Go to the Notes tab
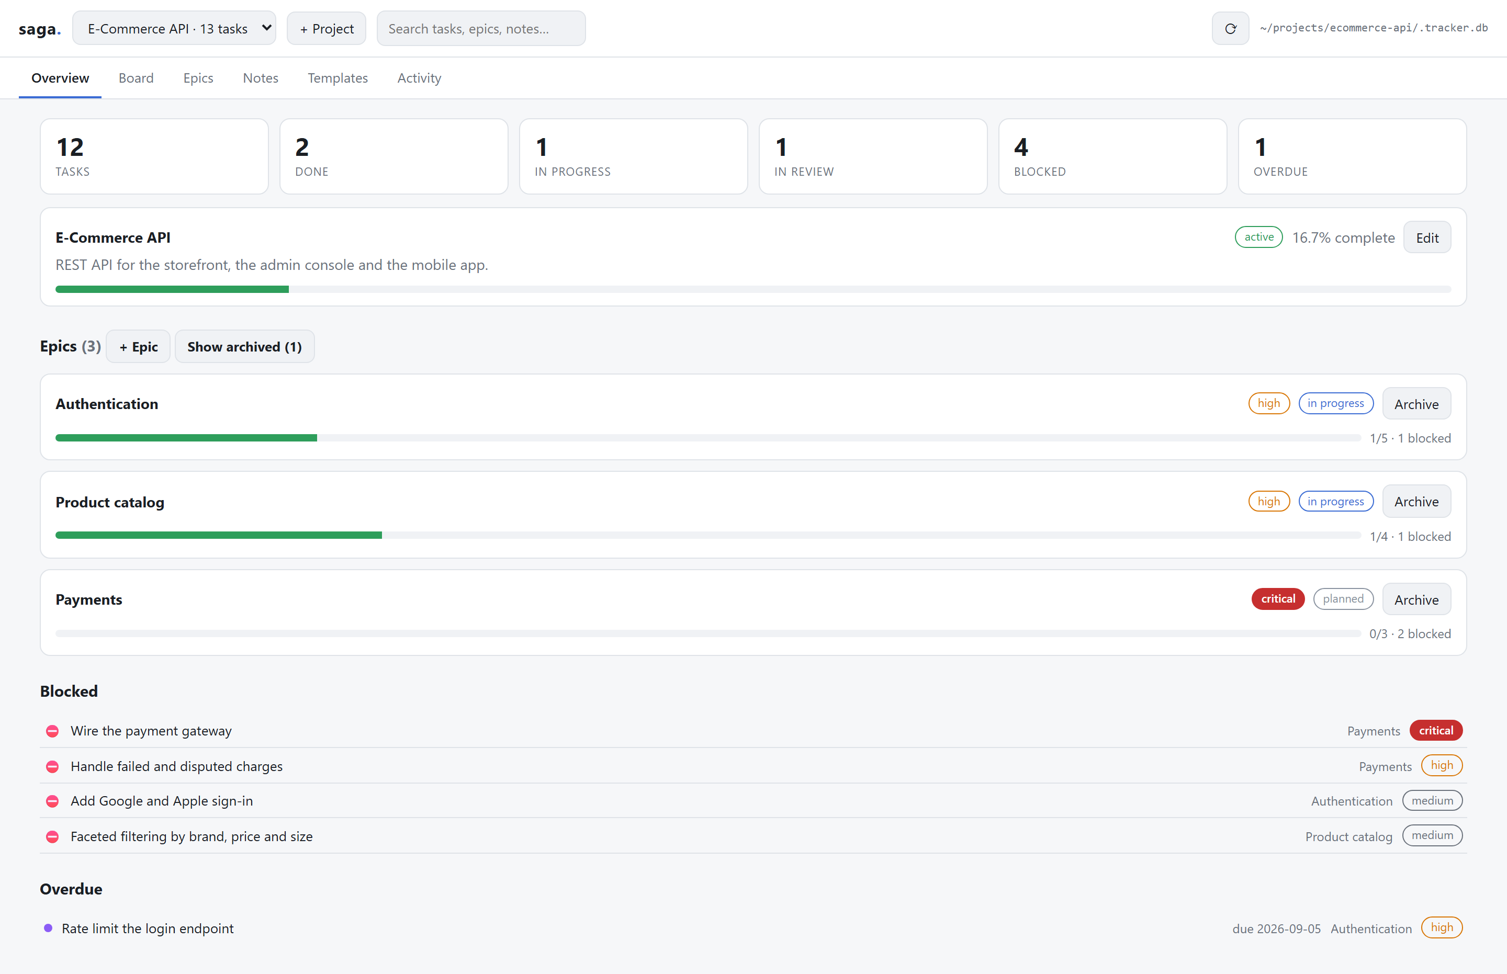Image resolution: width=1507 pixels, height=974 pixels. click(x=261, y=78)
